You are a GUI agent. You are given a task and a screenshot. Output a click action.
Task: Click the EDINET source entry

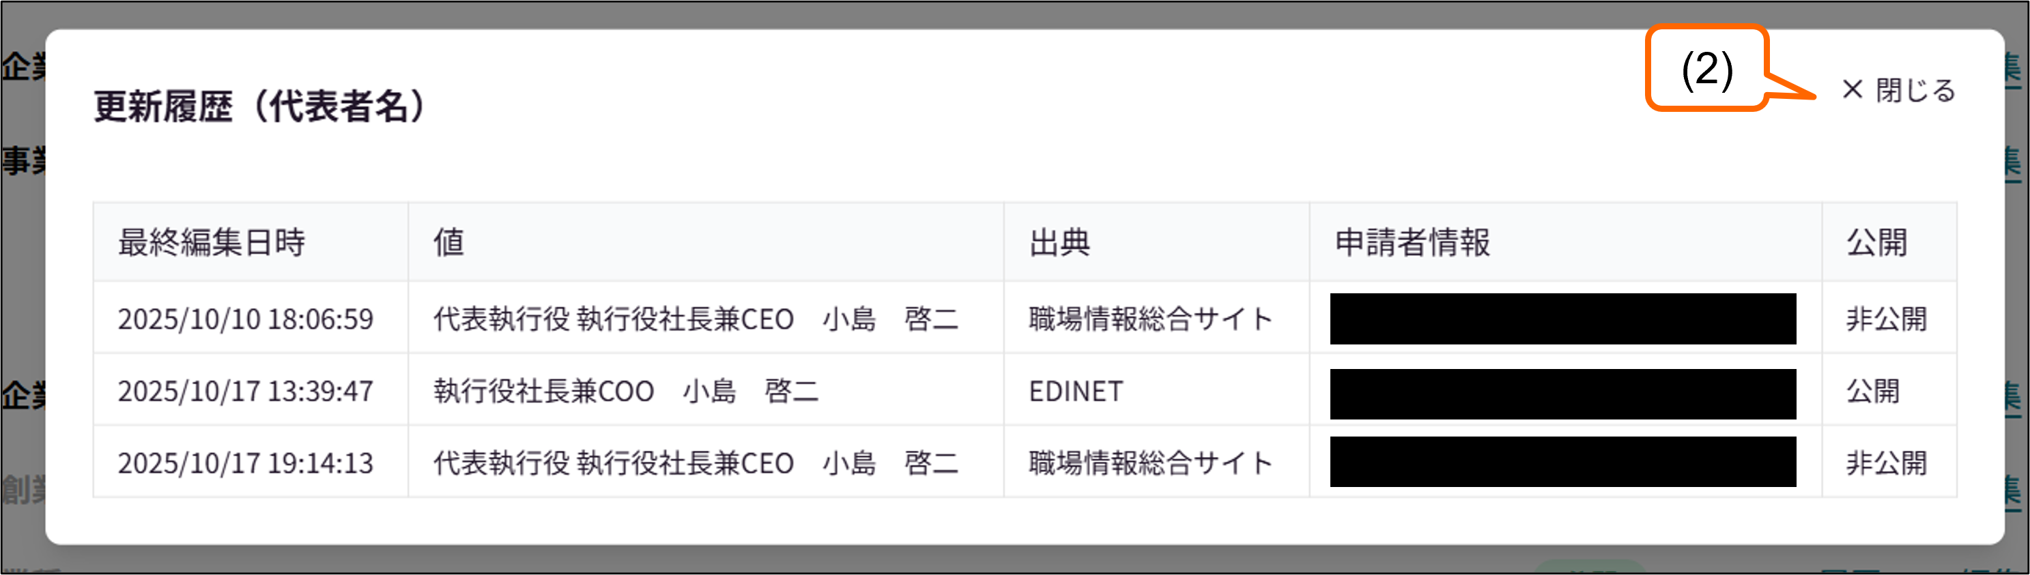[x=1076, y=392]
